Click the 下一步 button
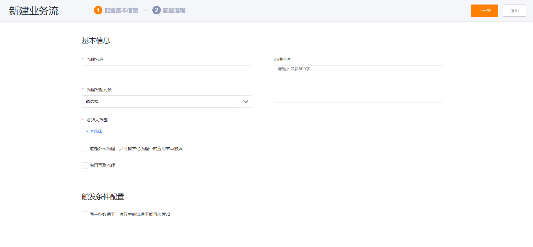 coord(484,11)
